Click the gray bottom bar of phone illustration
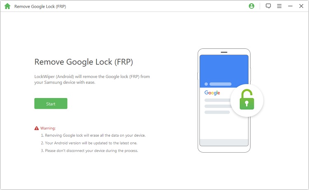Image resolution: width=309 pixels, height=190 pixels. [224, 142]
